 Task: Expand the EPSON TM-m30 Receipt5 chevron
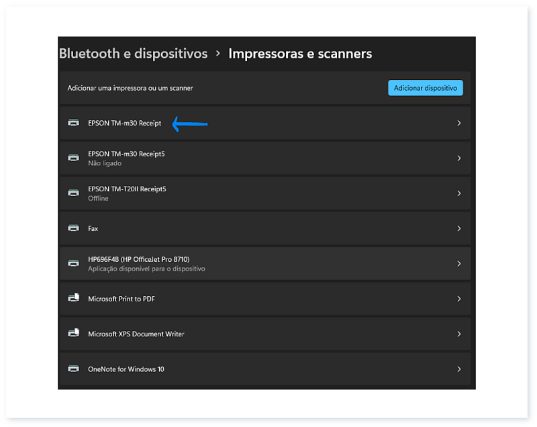coord(459,158)
